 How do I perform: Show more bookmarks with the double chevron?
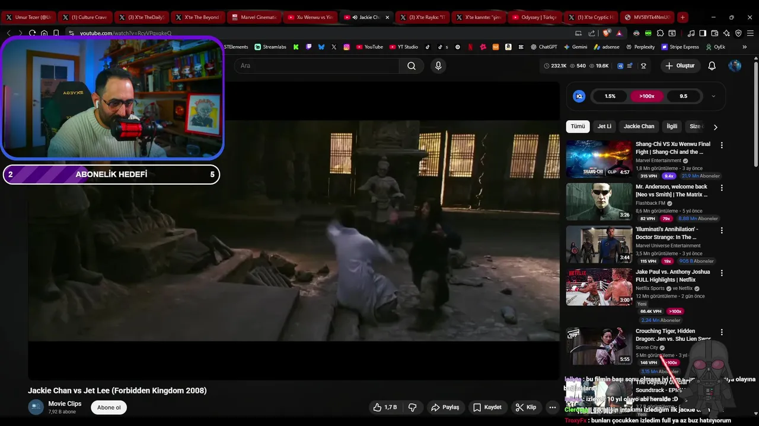[745, 47]
